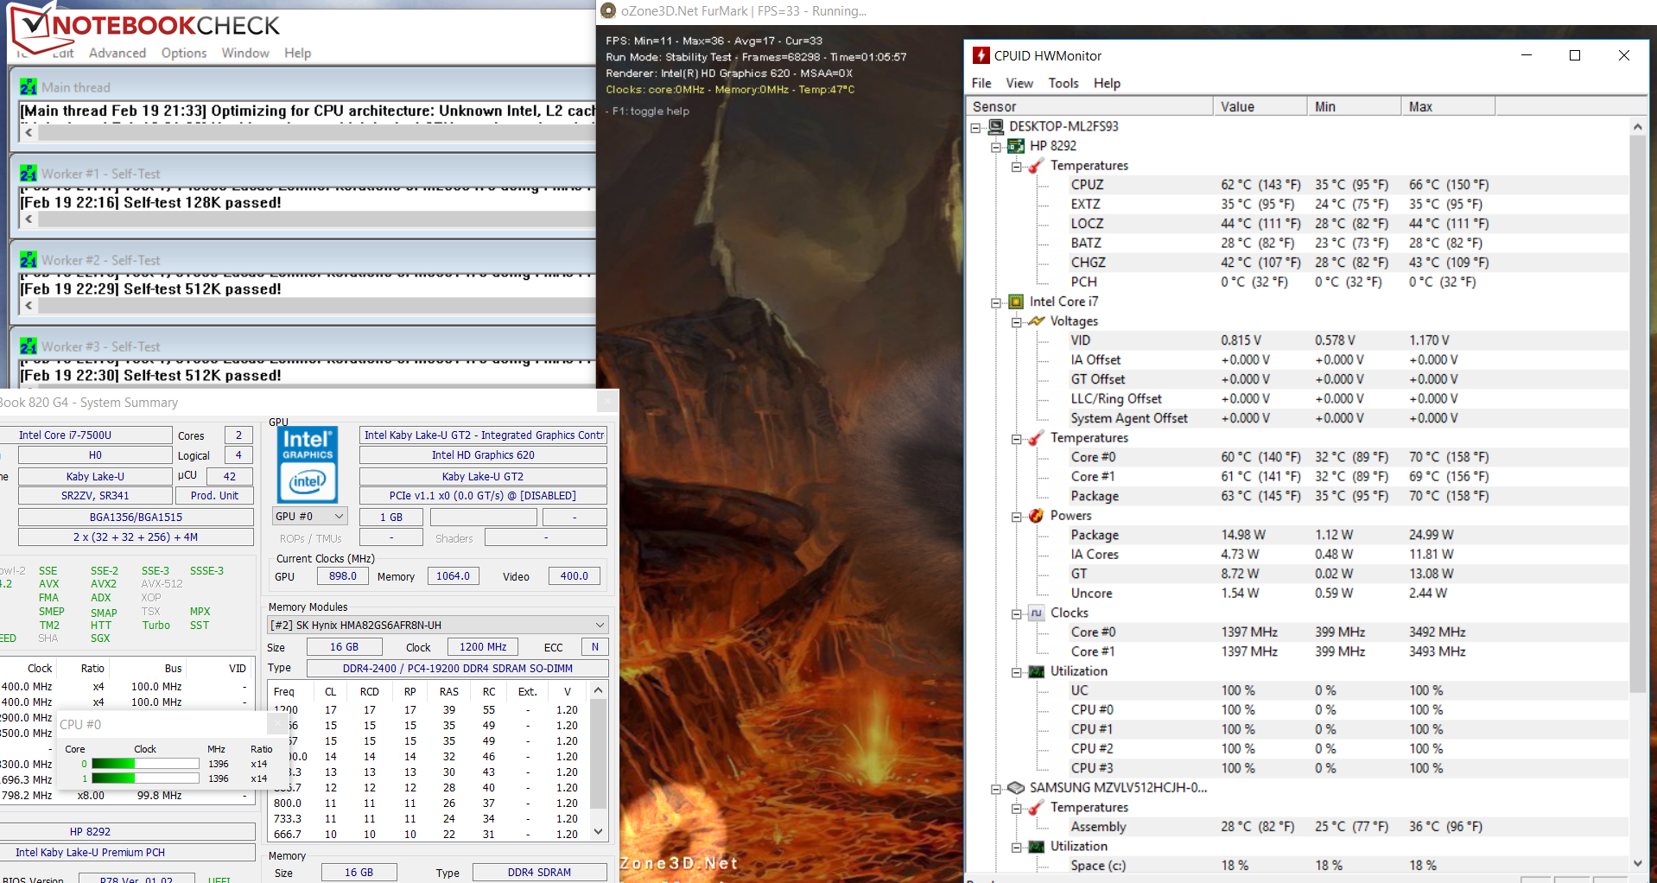Image resolution: width=1657 pixels, height=883 pixels.
Task: Click the SAMSUNG drive icon
Action: [x=1017, y=788]
